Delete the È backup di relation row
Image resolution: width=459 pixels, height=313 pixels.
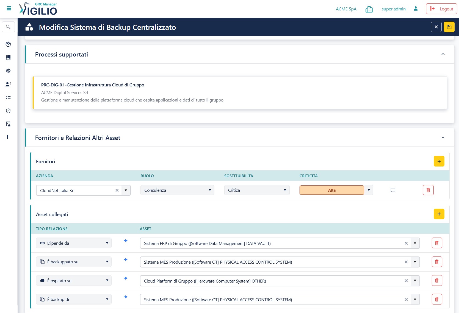(437, 299)
